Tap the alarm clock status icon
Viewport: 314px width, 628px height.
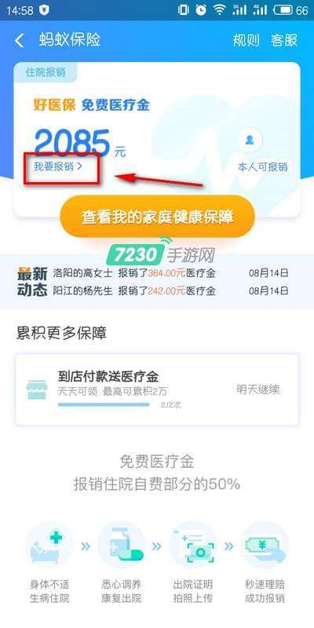(x=202, y=10)
